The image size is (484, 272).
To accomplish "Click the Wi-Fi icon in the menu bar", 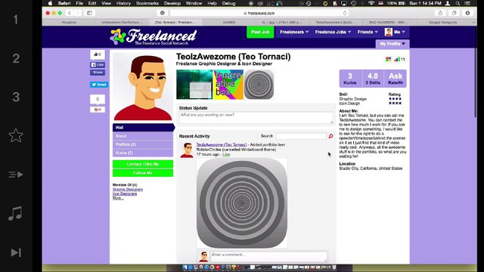I will 371,3.
